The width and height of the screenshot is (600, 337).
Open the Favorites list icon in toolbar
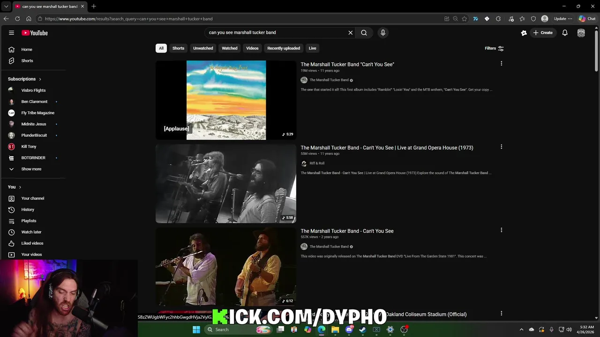coord(522,19)
